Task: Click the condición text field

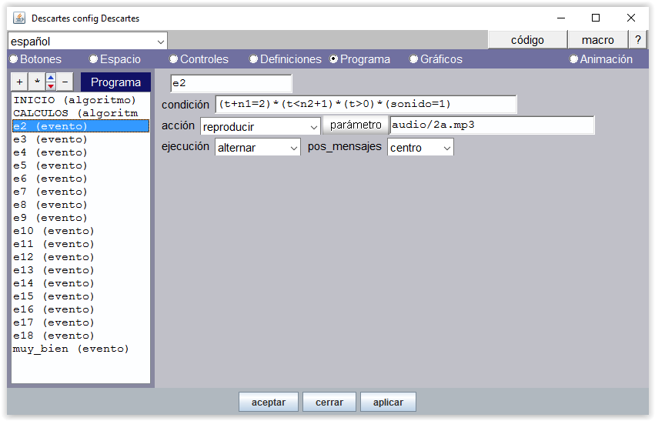Action: point(366,104)
